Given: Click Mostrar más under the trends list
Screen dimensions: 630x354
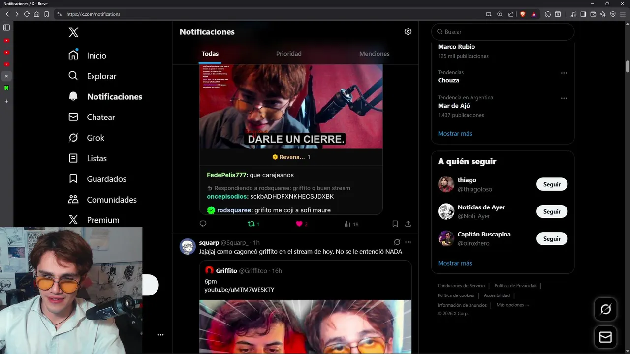Looking at the screenshot, I should click(455, 134).
